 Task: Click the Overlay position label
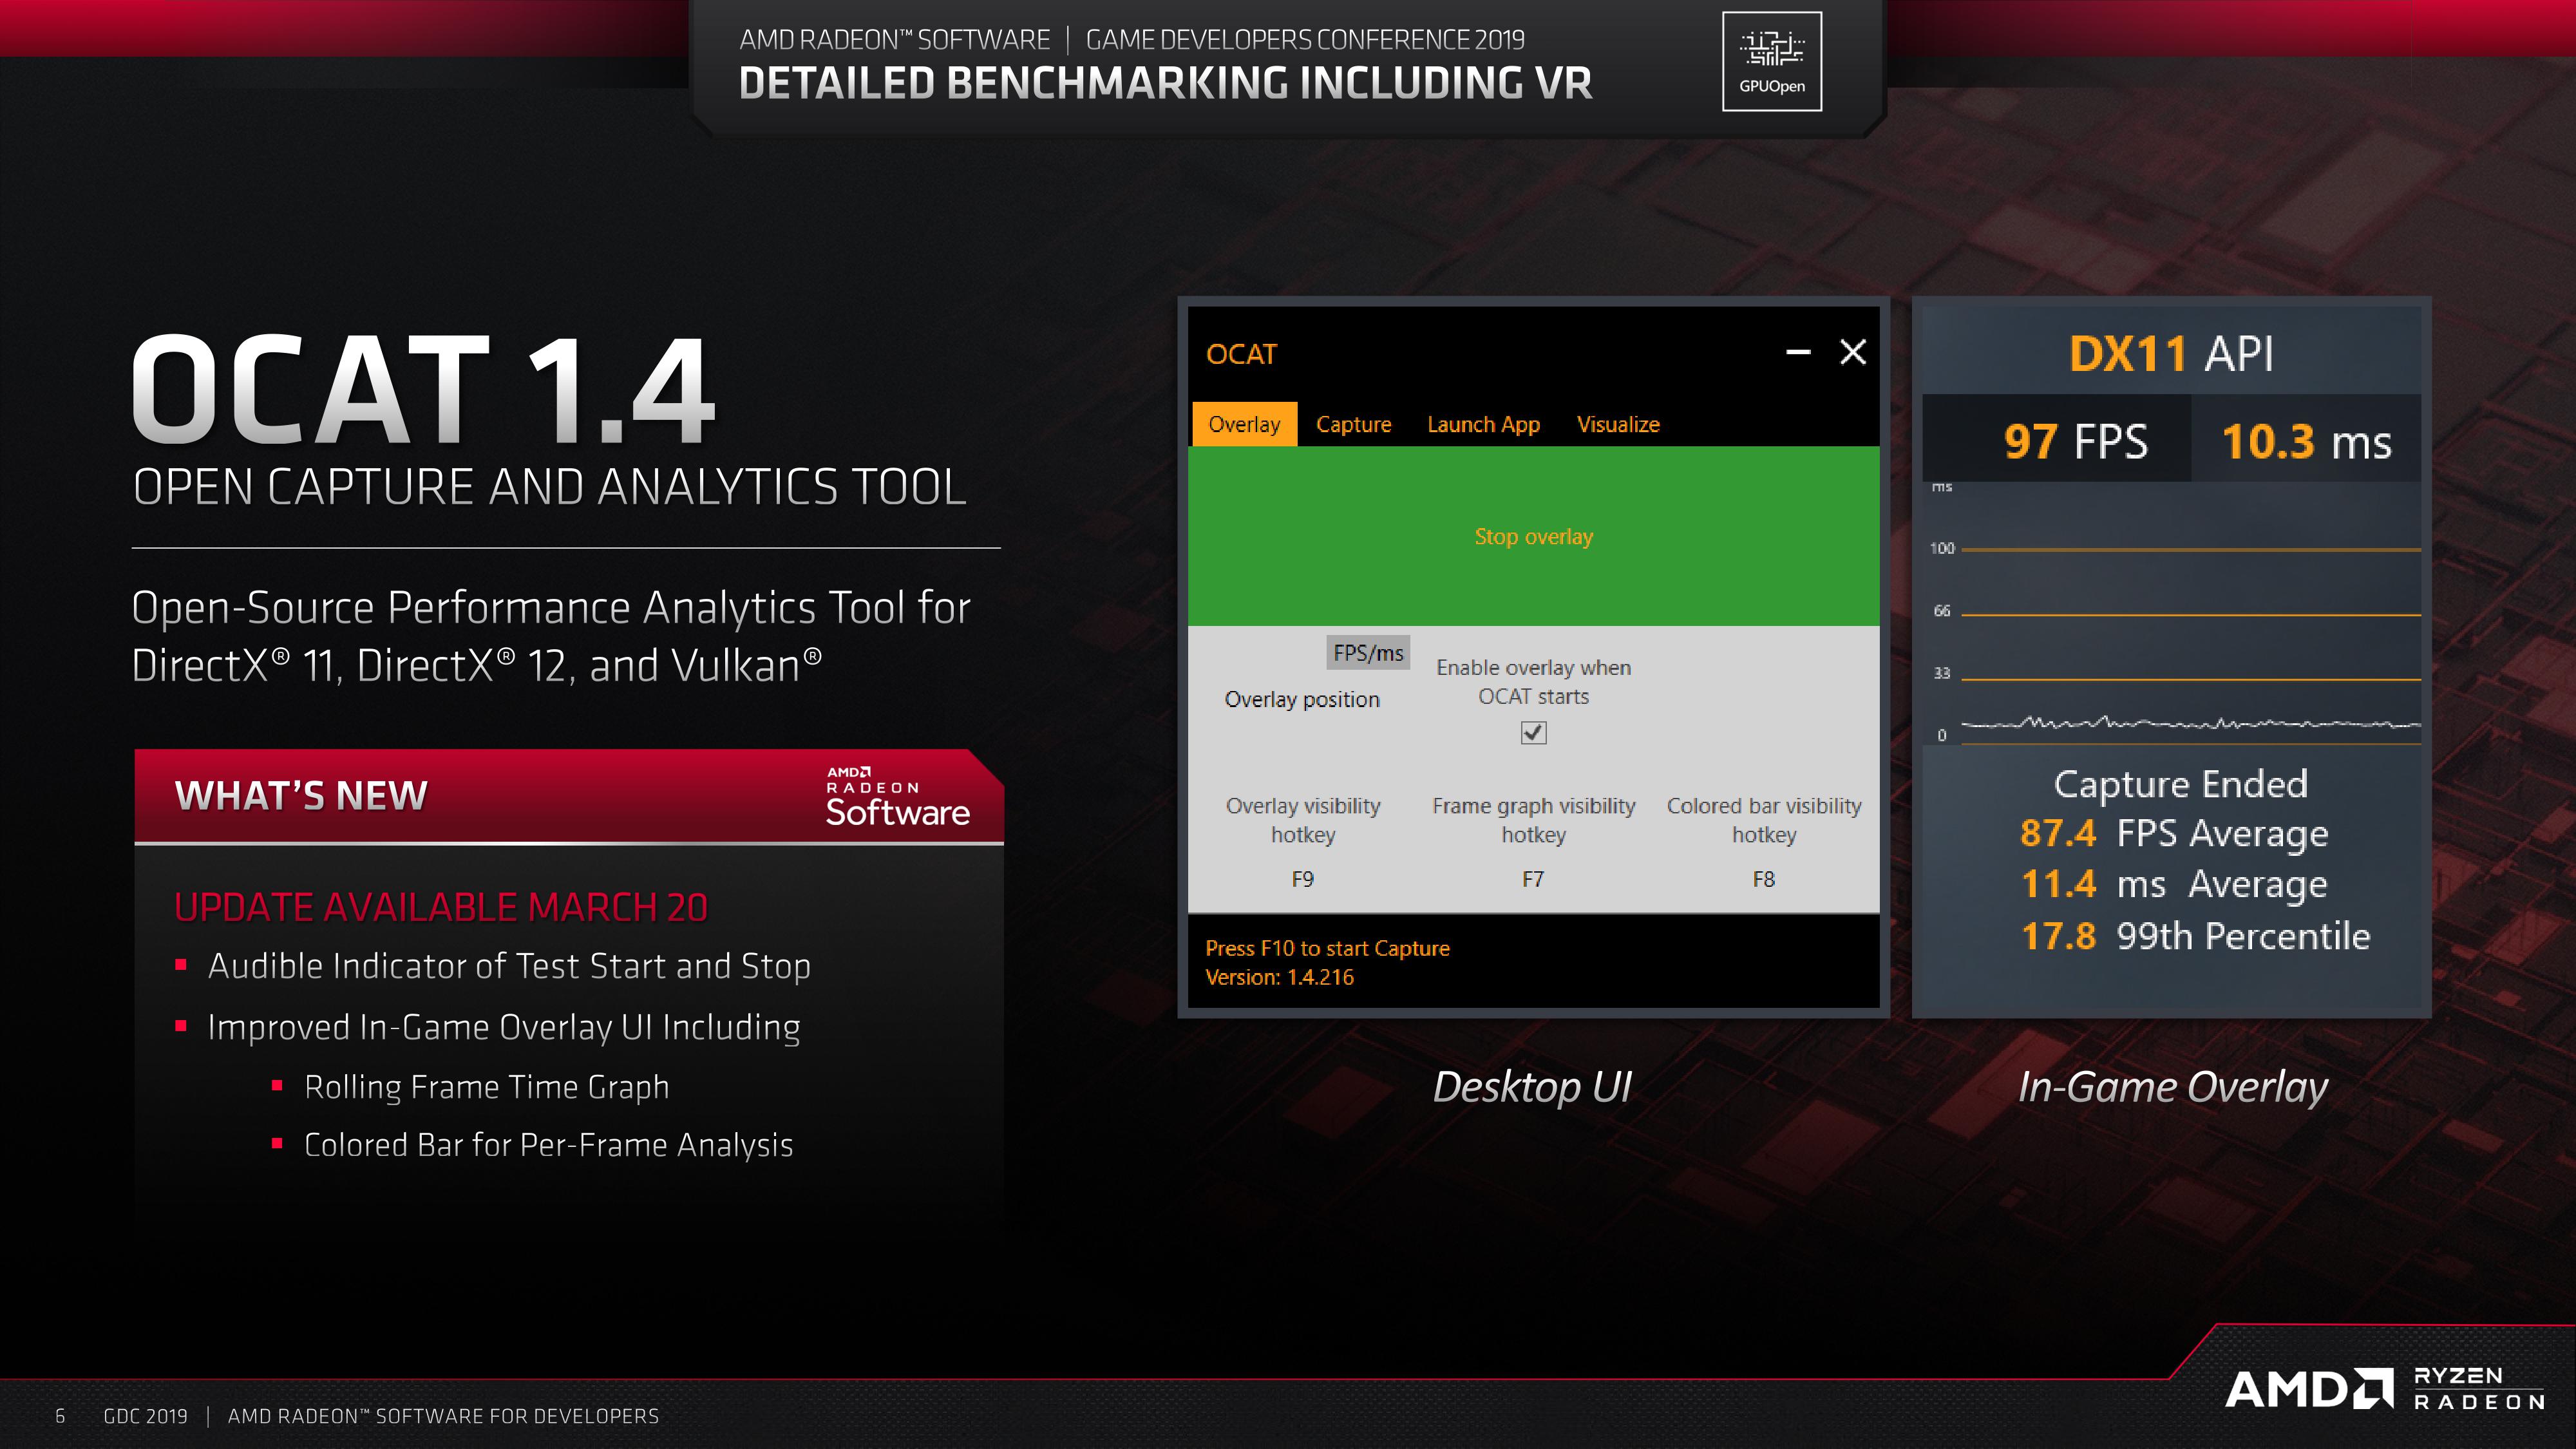pos(1302,699)
